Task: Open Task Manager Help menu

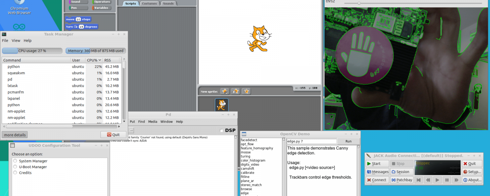Action: (x=27, y=40)
